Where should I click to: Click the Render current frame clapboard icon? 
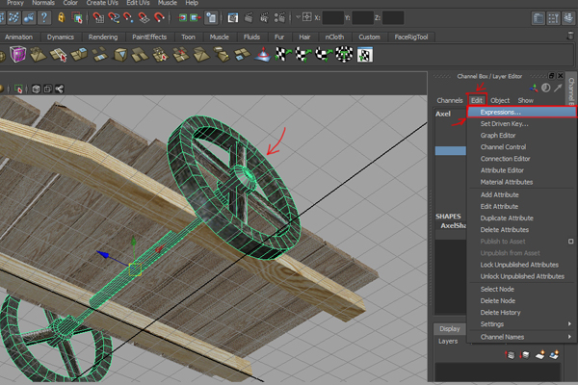click(x=249, y=17)
